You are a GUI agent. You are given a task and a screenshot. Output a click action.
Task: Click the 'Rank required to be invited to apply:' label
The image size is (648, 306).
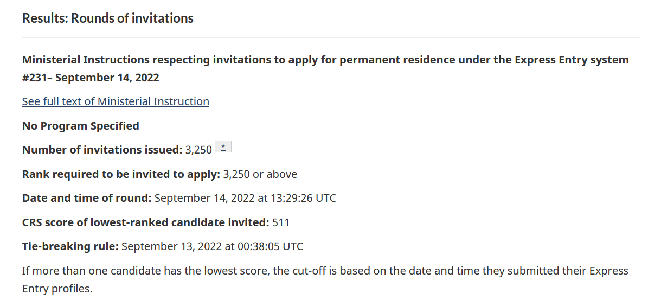click(121, 174)
